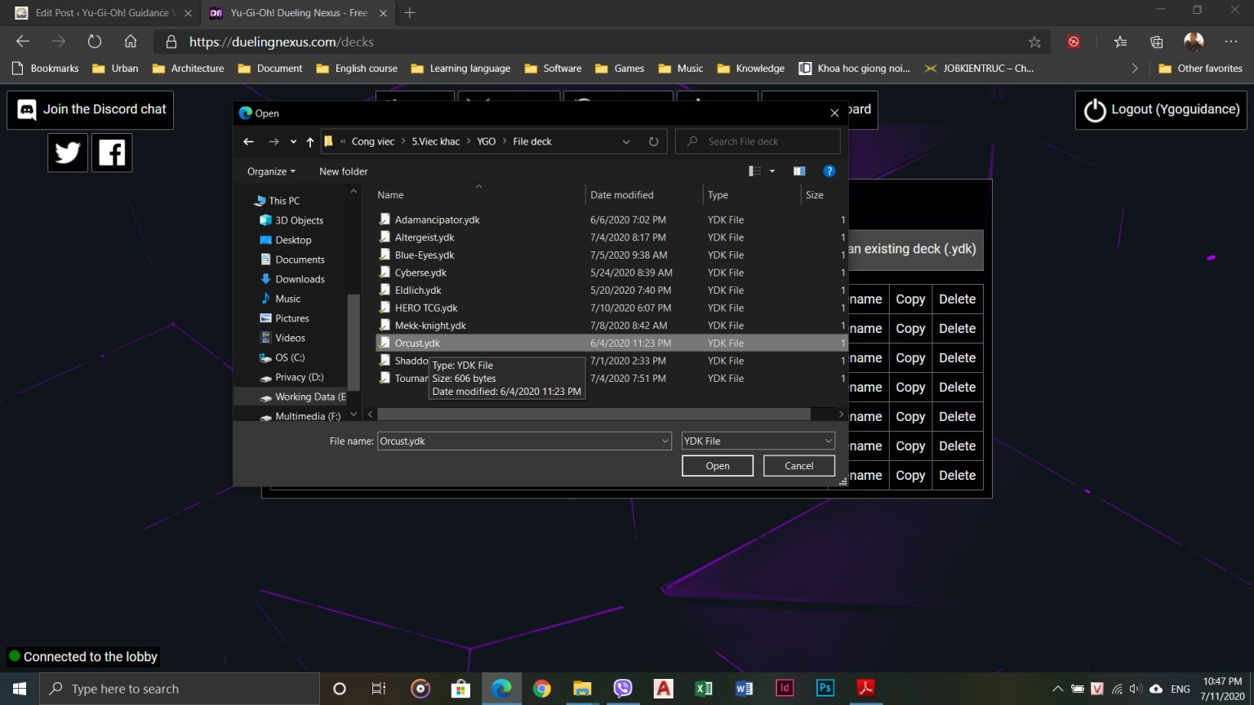Launch Microsoft Word from the taskbar
The image size is (1254, 705).
pyautogui.click(x=744, y=688)
